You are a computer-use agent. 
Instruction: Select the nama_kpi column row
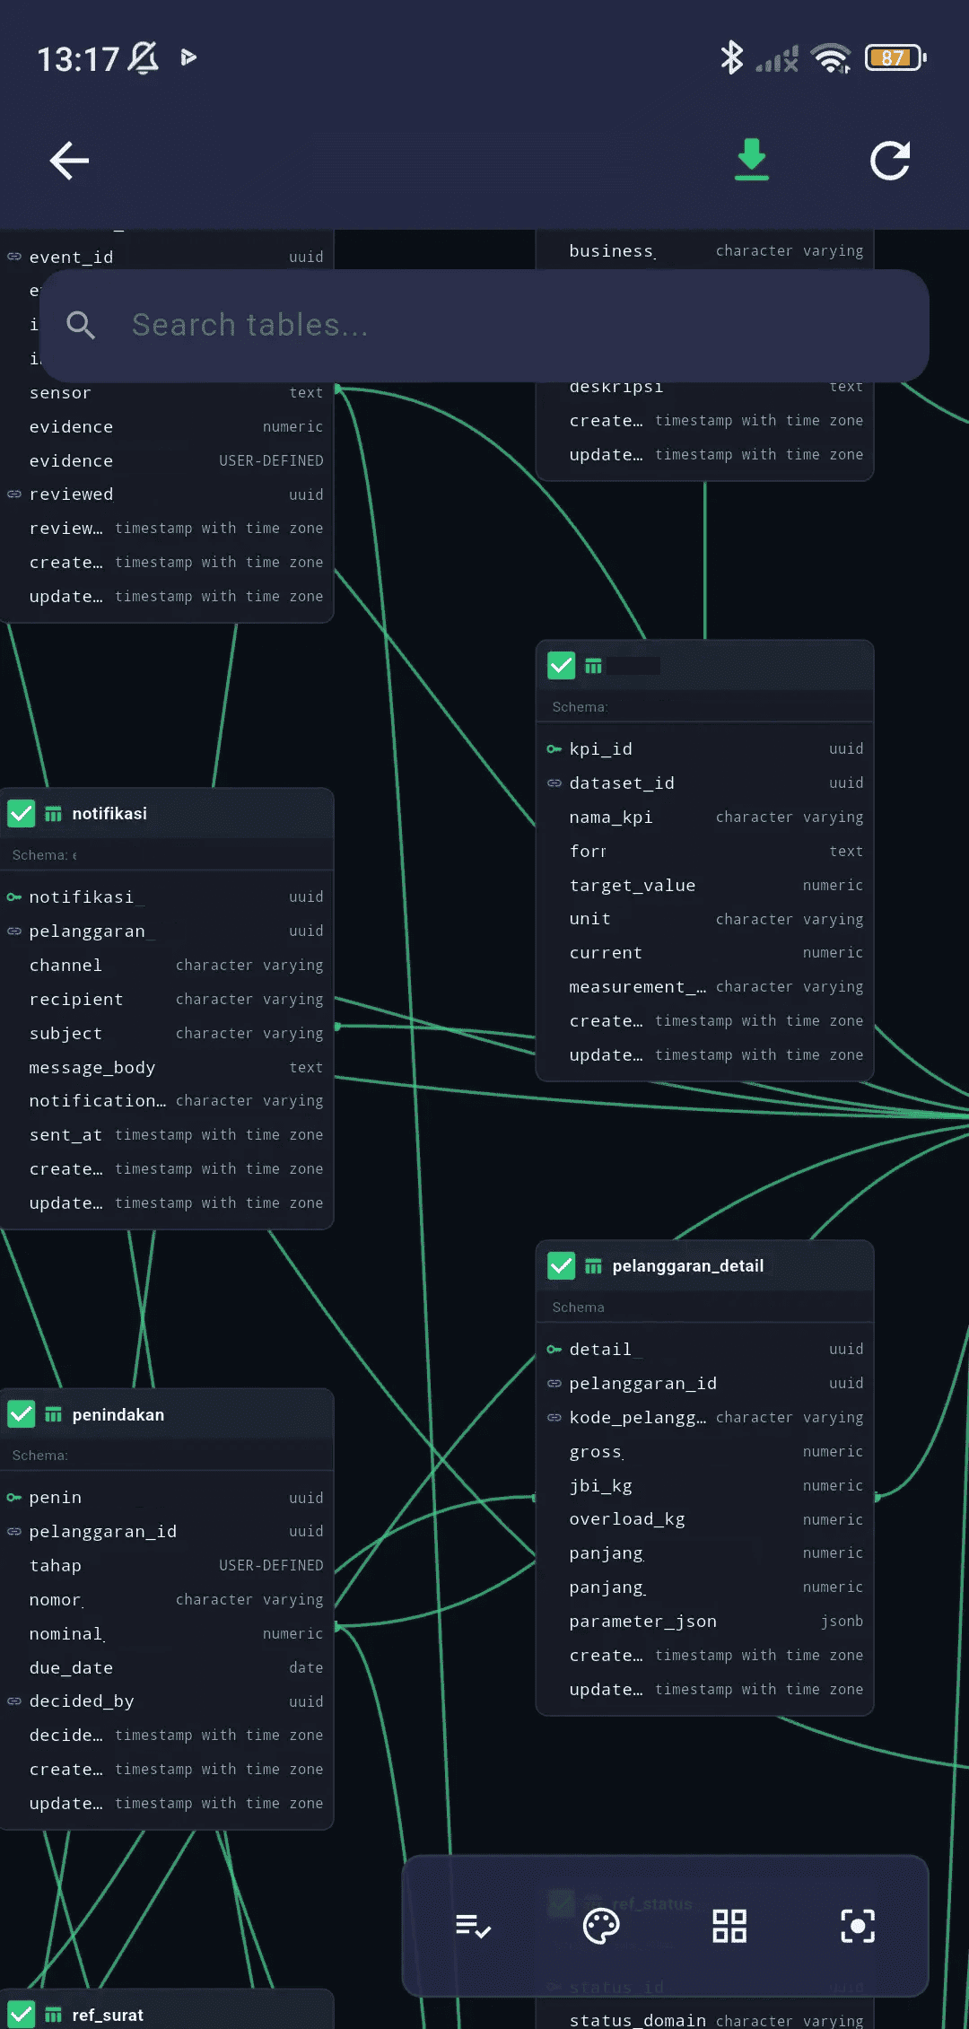(x=705, y=818)
